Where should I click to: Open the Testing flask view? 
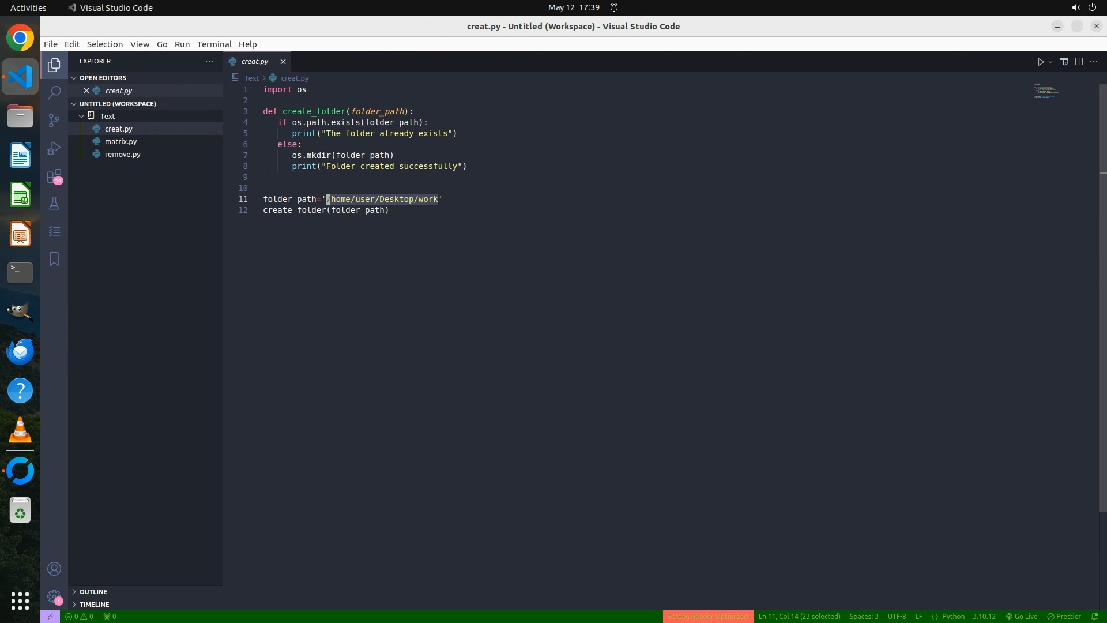click(54, 204)
